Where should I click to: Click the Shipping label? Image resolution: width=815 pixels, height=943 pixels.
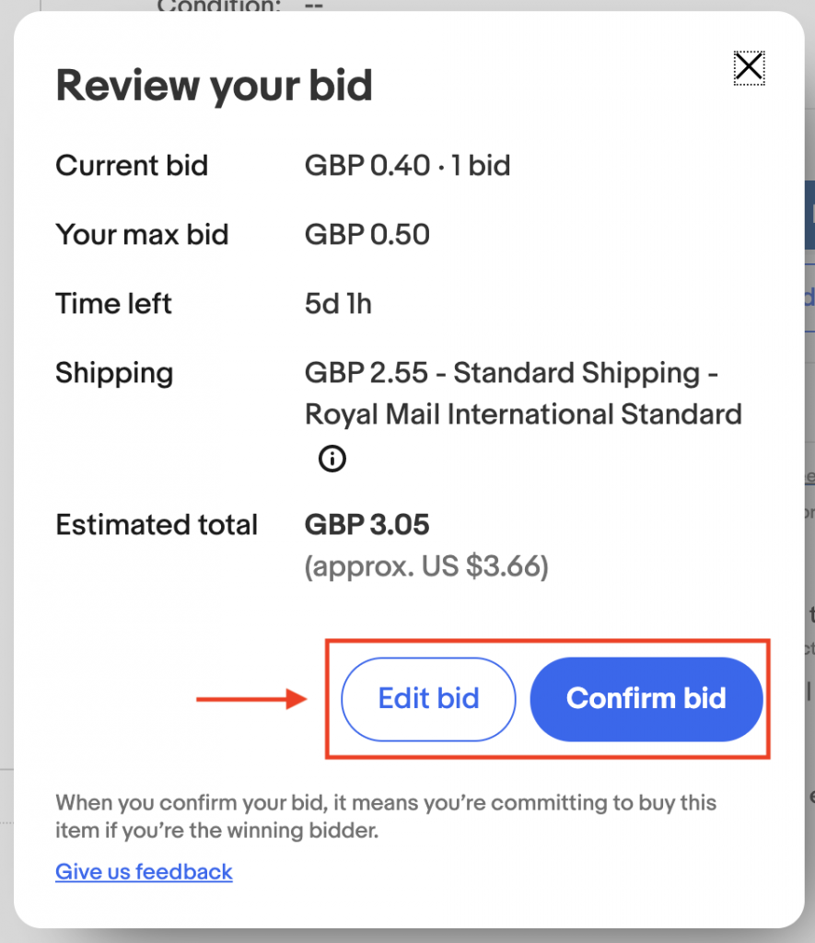114,373
